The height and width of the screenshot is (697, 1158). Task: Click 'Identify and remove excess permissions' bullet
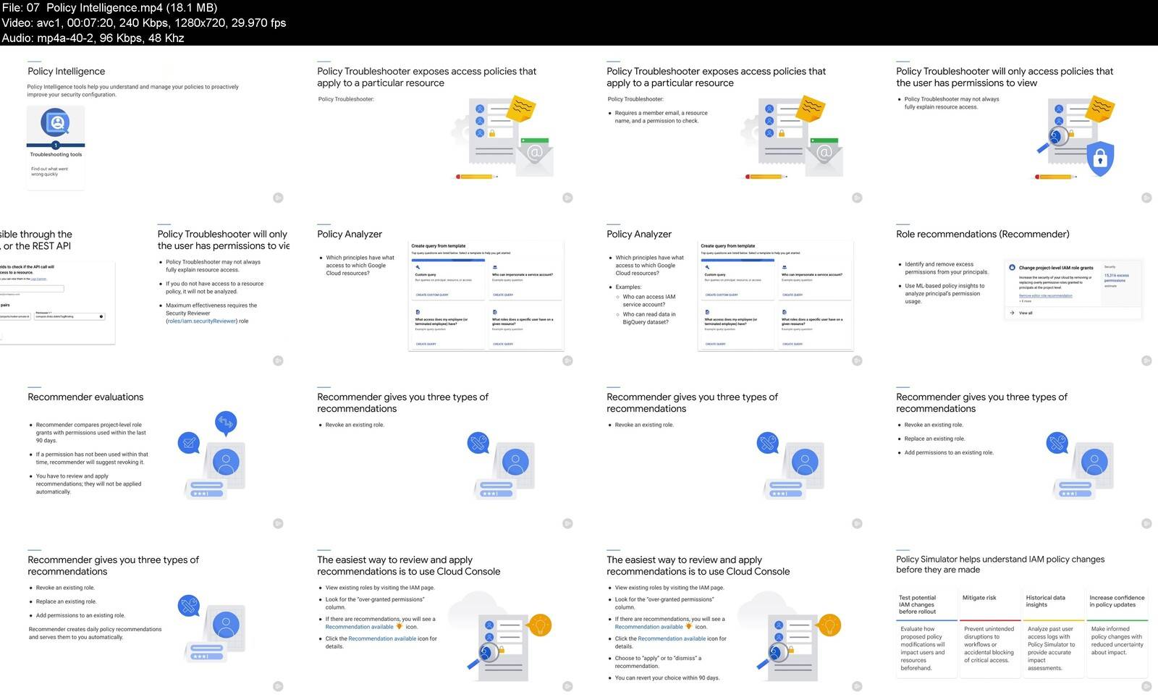[x=946, y=268]
